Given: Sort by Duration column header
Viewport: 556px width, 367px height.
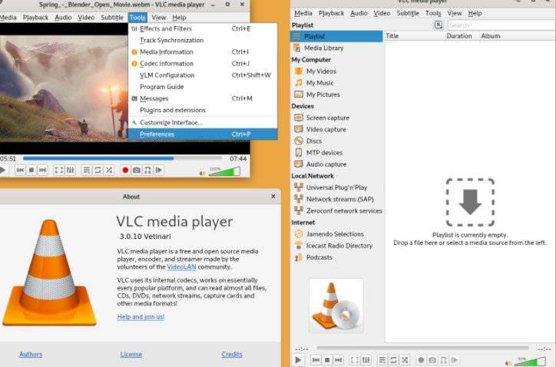Looking at the screenshot, I should (x=462, y=36).
